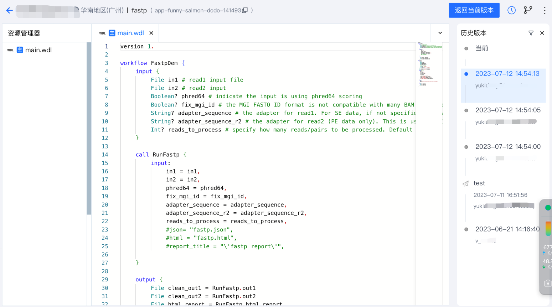The height and width of the screenshot is (307, 552).
Task: Select the current version entry 当前
Action: (x=482, y=48)
